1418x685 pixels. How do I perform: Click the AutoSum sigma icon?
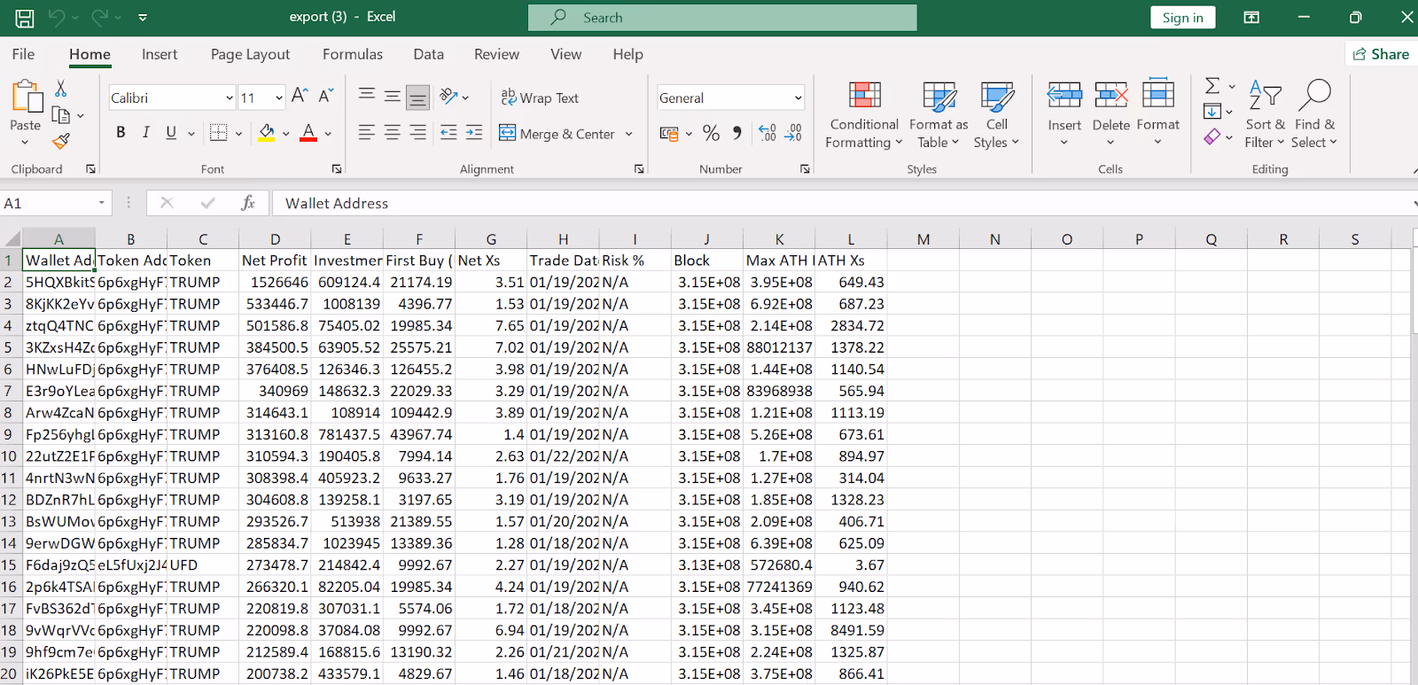tap(1212, 86)
